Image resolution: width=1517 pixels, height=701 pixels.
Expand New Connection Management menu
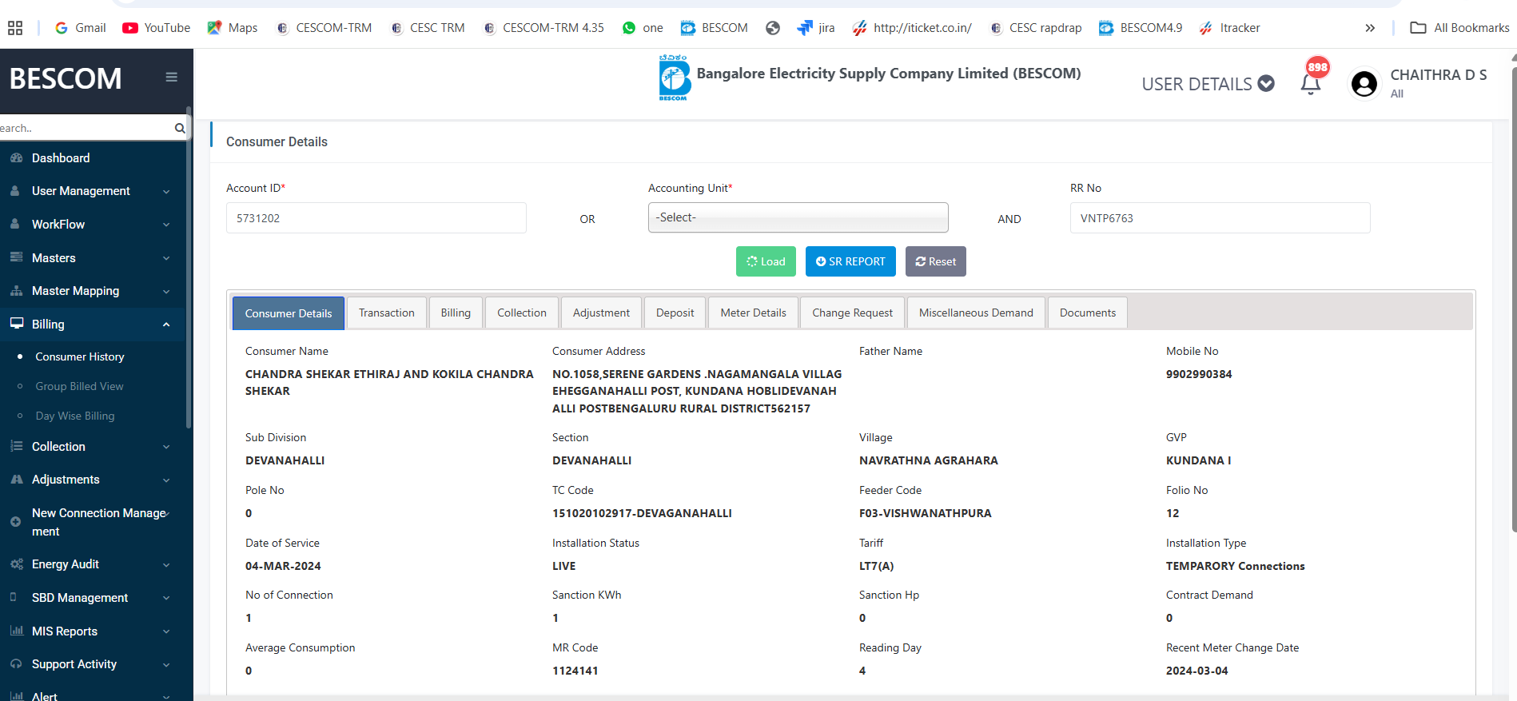pyautogui.click(x=93, y=522)
